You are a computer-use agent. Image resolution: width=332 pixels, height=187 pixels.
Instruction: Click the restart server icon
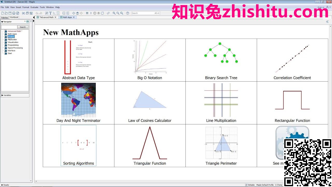[102, 13]
